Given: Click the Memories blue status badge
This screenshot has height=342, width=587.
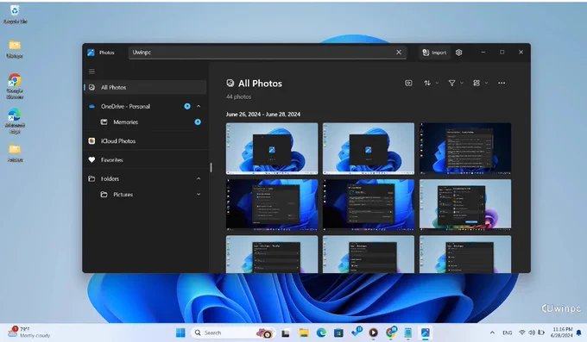Looking at the screenshot, I should 198,122.
